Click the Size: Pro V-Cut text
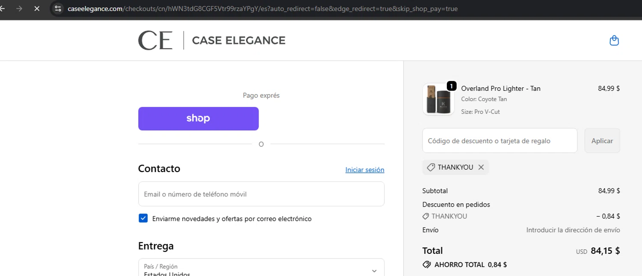642x276 pixels. point(480,112)
